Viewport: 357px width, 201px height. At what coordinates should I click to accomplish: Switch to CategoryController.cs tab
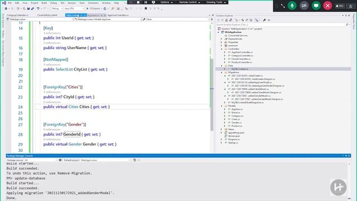pyautogui.click(x=17, y=15)
